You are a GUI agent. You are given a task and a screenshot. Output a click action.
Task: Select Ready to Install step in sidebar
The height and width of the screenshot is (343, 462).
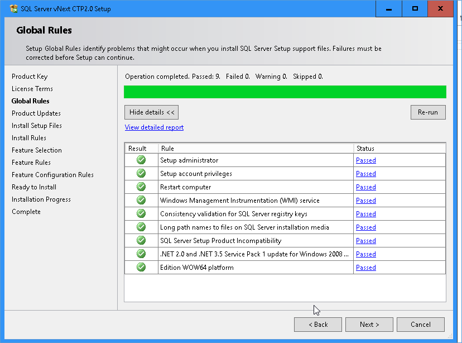(x=34, y=187)
